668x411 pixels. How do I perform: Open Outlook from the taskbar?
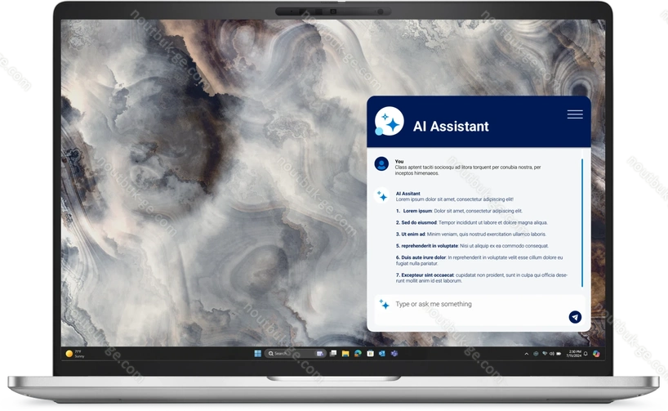381,353
